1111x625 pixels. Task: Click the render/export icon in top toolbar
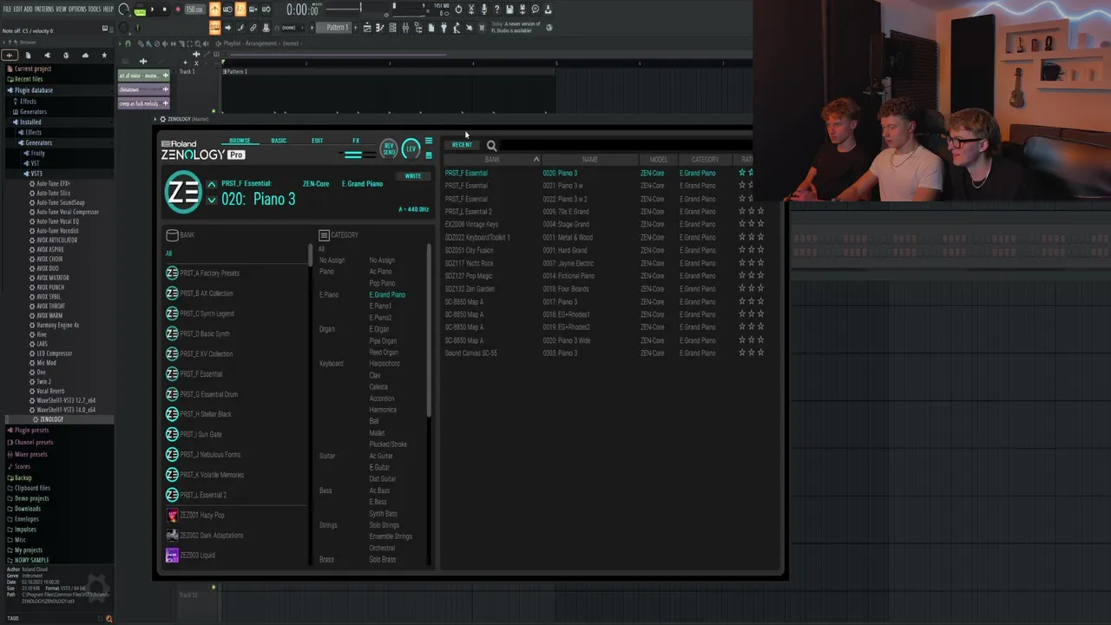(522, 10)
